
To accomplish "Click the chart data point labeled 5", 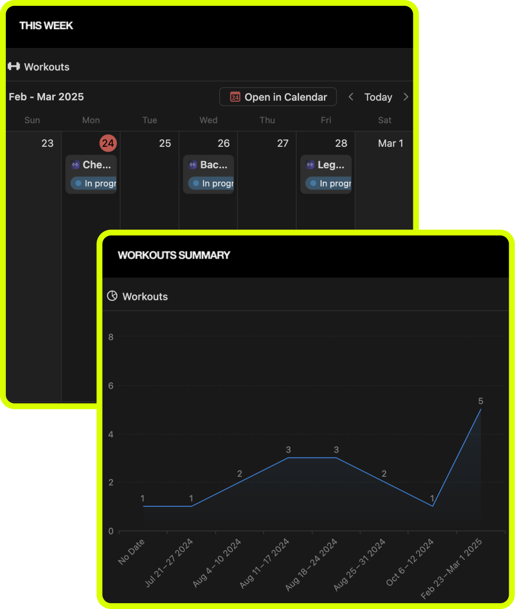I will pos(481,409).
